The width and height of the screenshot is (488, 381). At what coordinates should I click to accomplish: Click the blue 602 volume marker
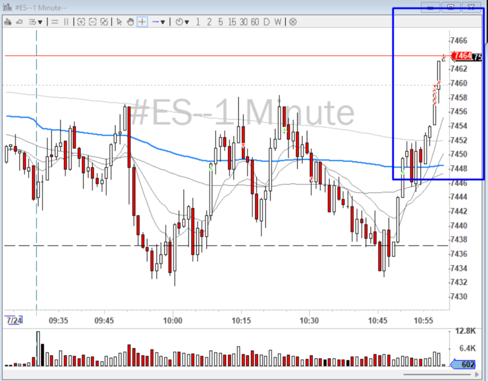[x=464, y=364]
